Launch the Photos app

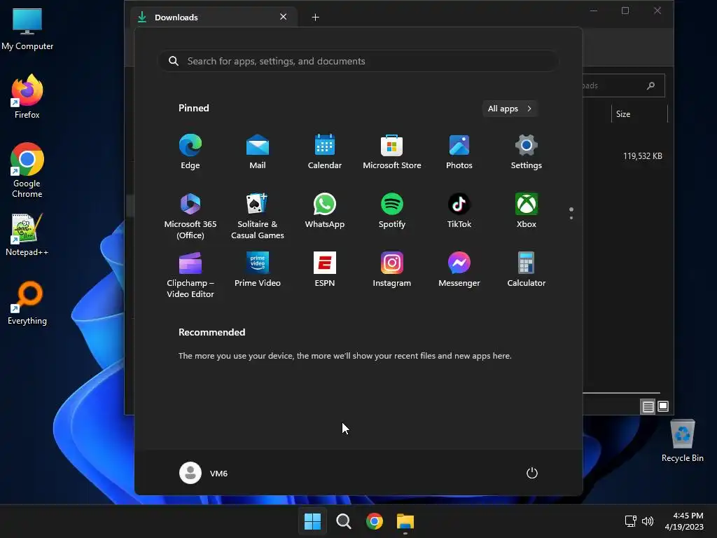459,152
